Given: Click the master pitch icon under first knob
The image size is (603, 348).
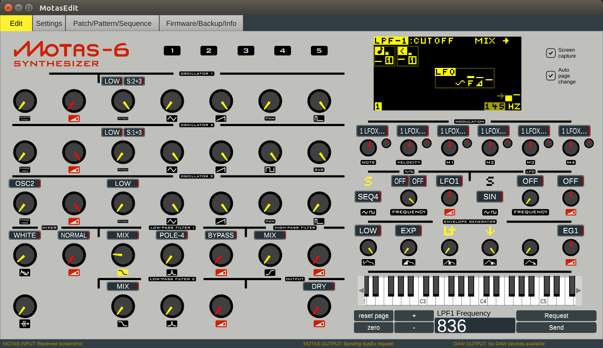Looking at the screenshot, I should [25, 119].
